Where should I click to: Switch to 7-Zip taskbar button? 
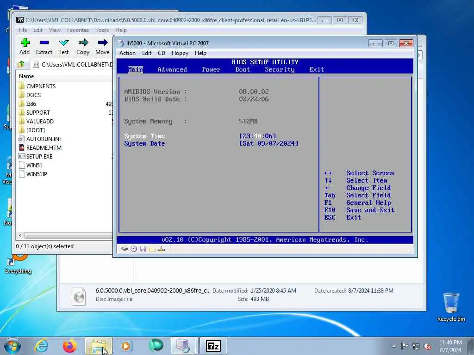pyautogui.click(x=213, y=346)
